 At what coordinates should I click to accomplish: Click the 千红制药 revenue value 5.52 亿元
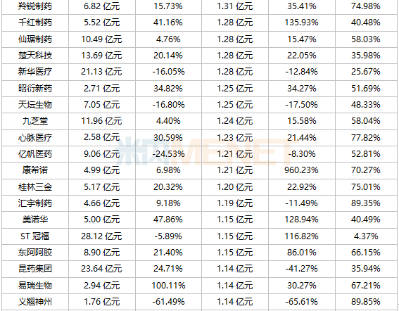(102, 23)
